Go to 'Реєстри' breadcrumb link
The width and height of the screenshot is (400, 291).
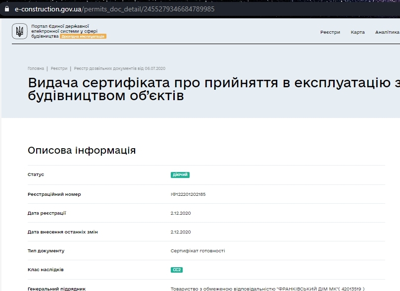point(59,68)
